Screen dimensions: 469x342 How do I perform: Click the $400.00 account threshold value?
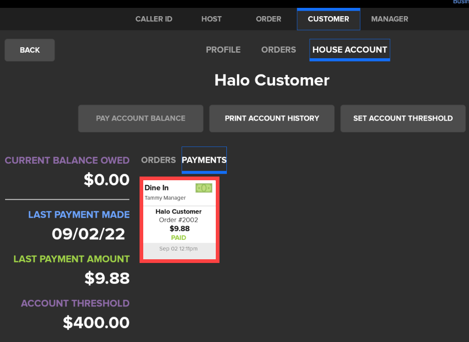coord(96,322)
